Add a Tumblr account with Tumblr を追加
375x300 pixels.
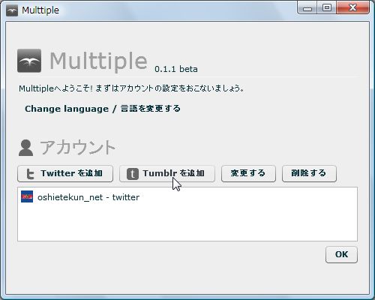[x=167, y=173]
